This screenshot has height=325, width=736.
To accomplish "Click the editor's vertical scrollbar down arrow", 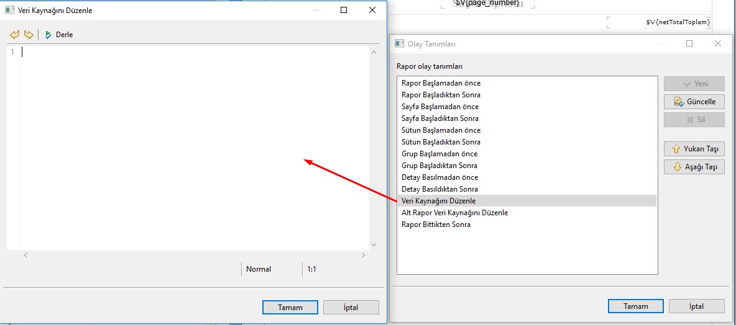I will pos(374,245).
